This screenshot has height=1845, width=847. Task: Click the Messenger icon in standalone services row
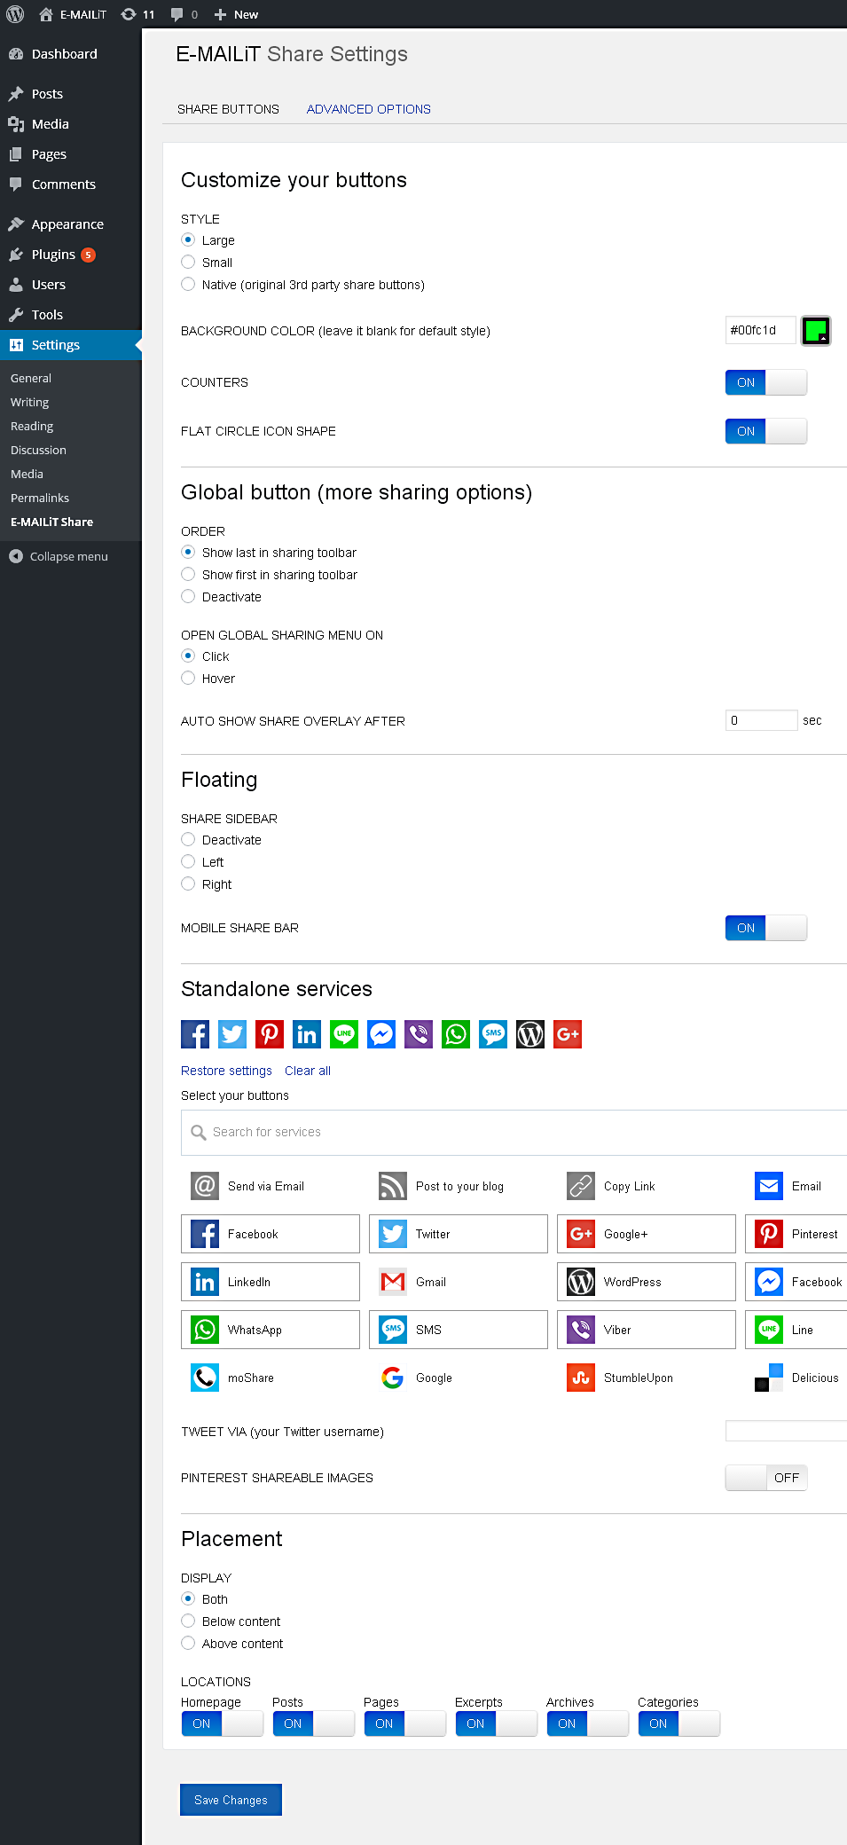pos(381,1034)
